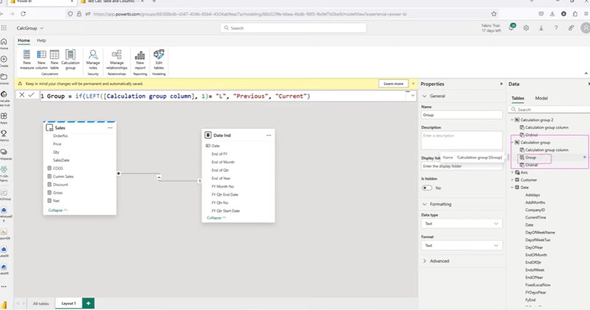Click the Edit tables ribbon icon
The width and height of the screenshot is (590, 310).
[159, 59]
